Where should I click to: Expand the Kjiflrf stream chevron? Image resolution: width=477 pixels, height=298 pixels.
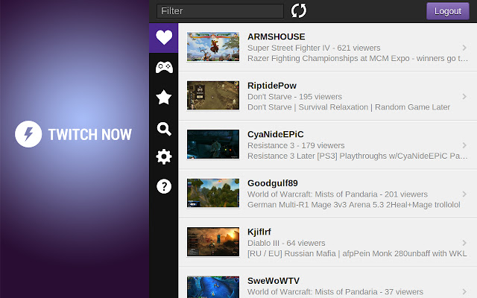click(464, 243)
